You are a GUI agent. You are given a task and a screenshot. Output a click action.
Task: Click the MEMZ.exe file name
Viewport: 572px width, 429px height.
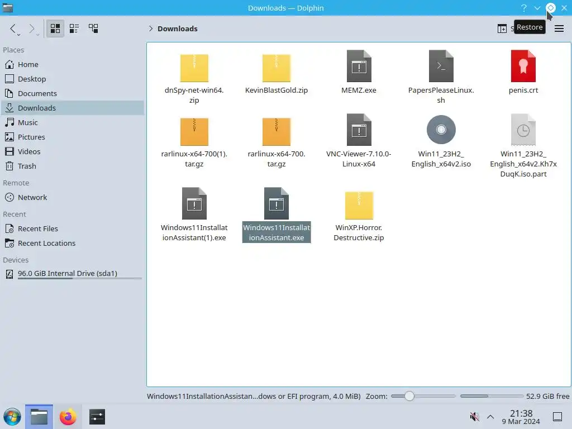[x=359, y=90]
